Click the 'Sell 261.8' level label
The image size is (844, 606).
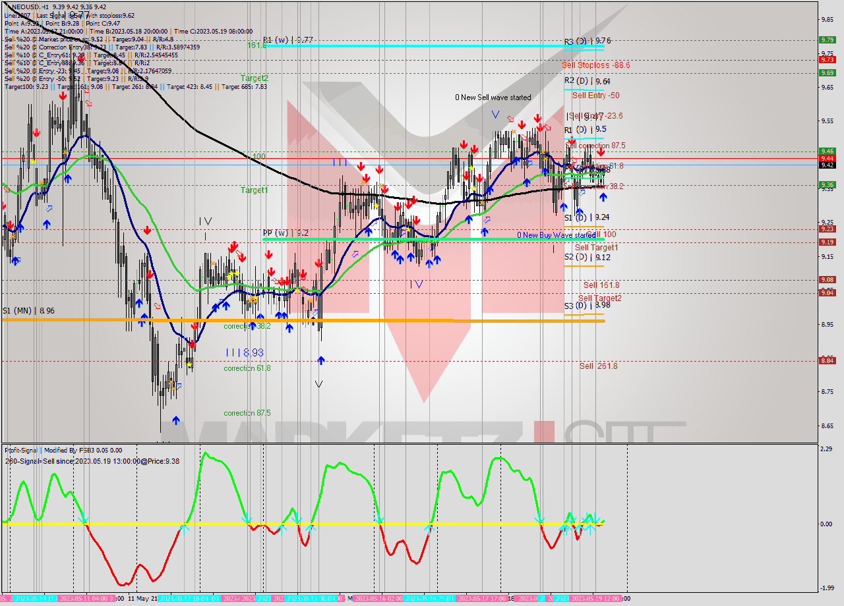tap(599, 366)
